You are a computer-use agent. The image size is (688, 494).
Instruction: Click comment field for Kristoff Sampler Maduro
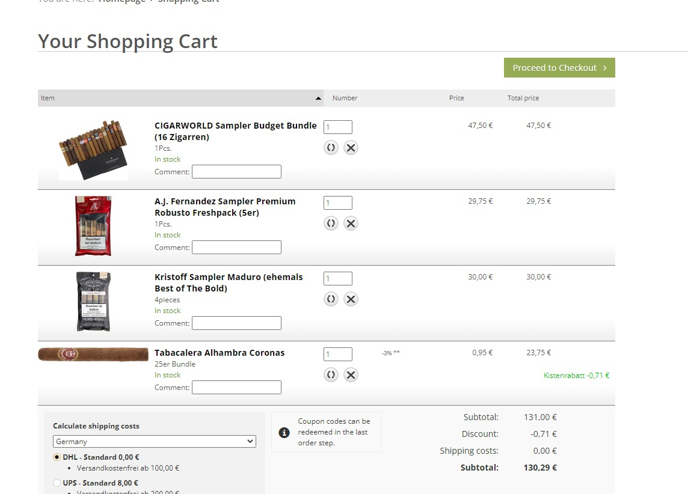236,323
